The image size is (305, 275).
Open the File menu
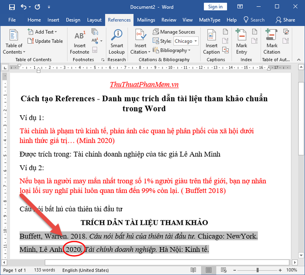[x=12, y=20]
